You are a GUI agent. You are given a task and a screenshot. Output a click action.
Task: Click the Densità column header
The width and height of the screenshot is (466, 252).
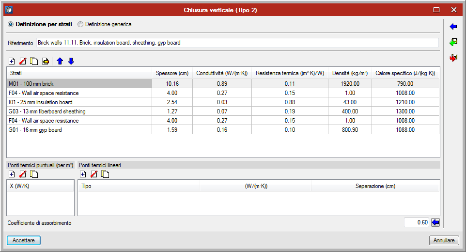point(350,73)
